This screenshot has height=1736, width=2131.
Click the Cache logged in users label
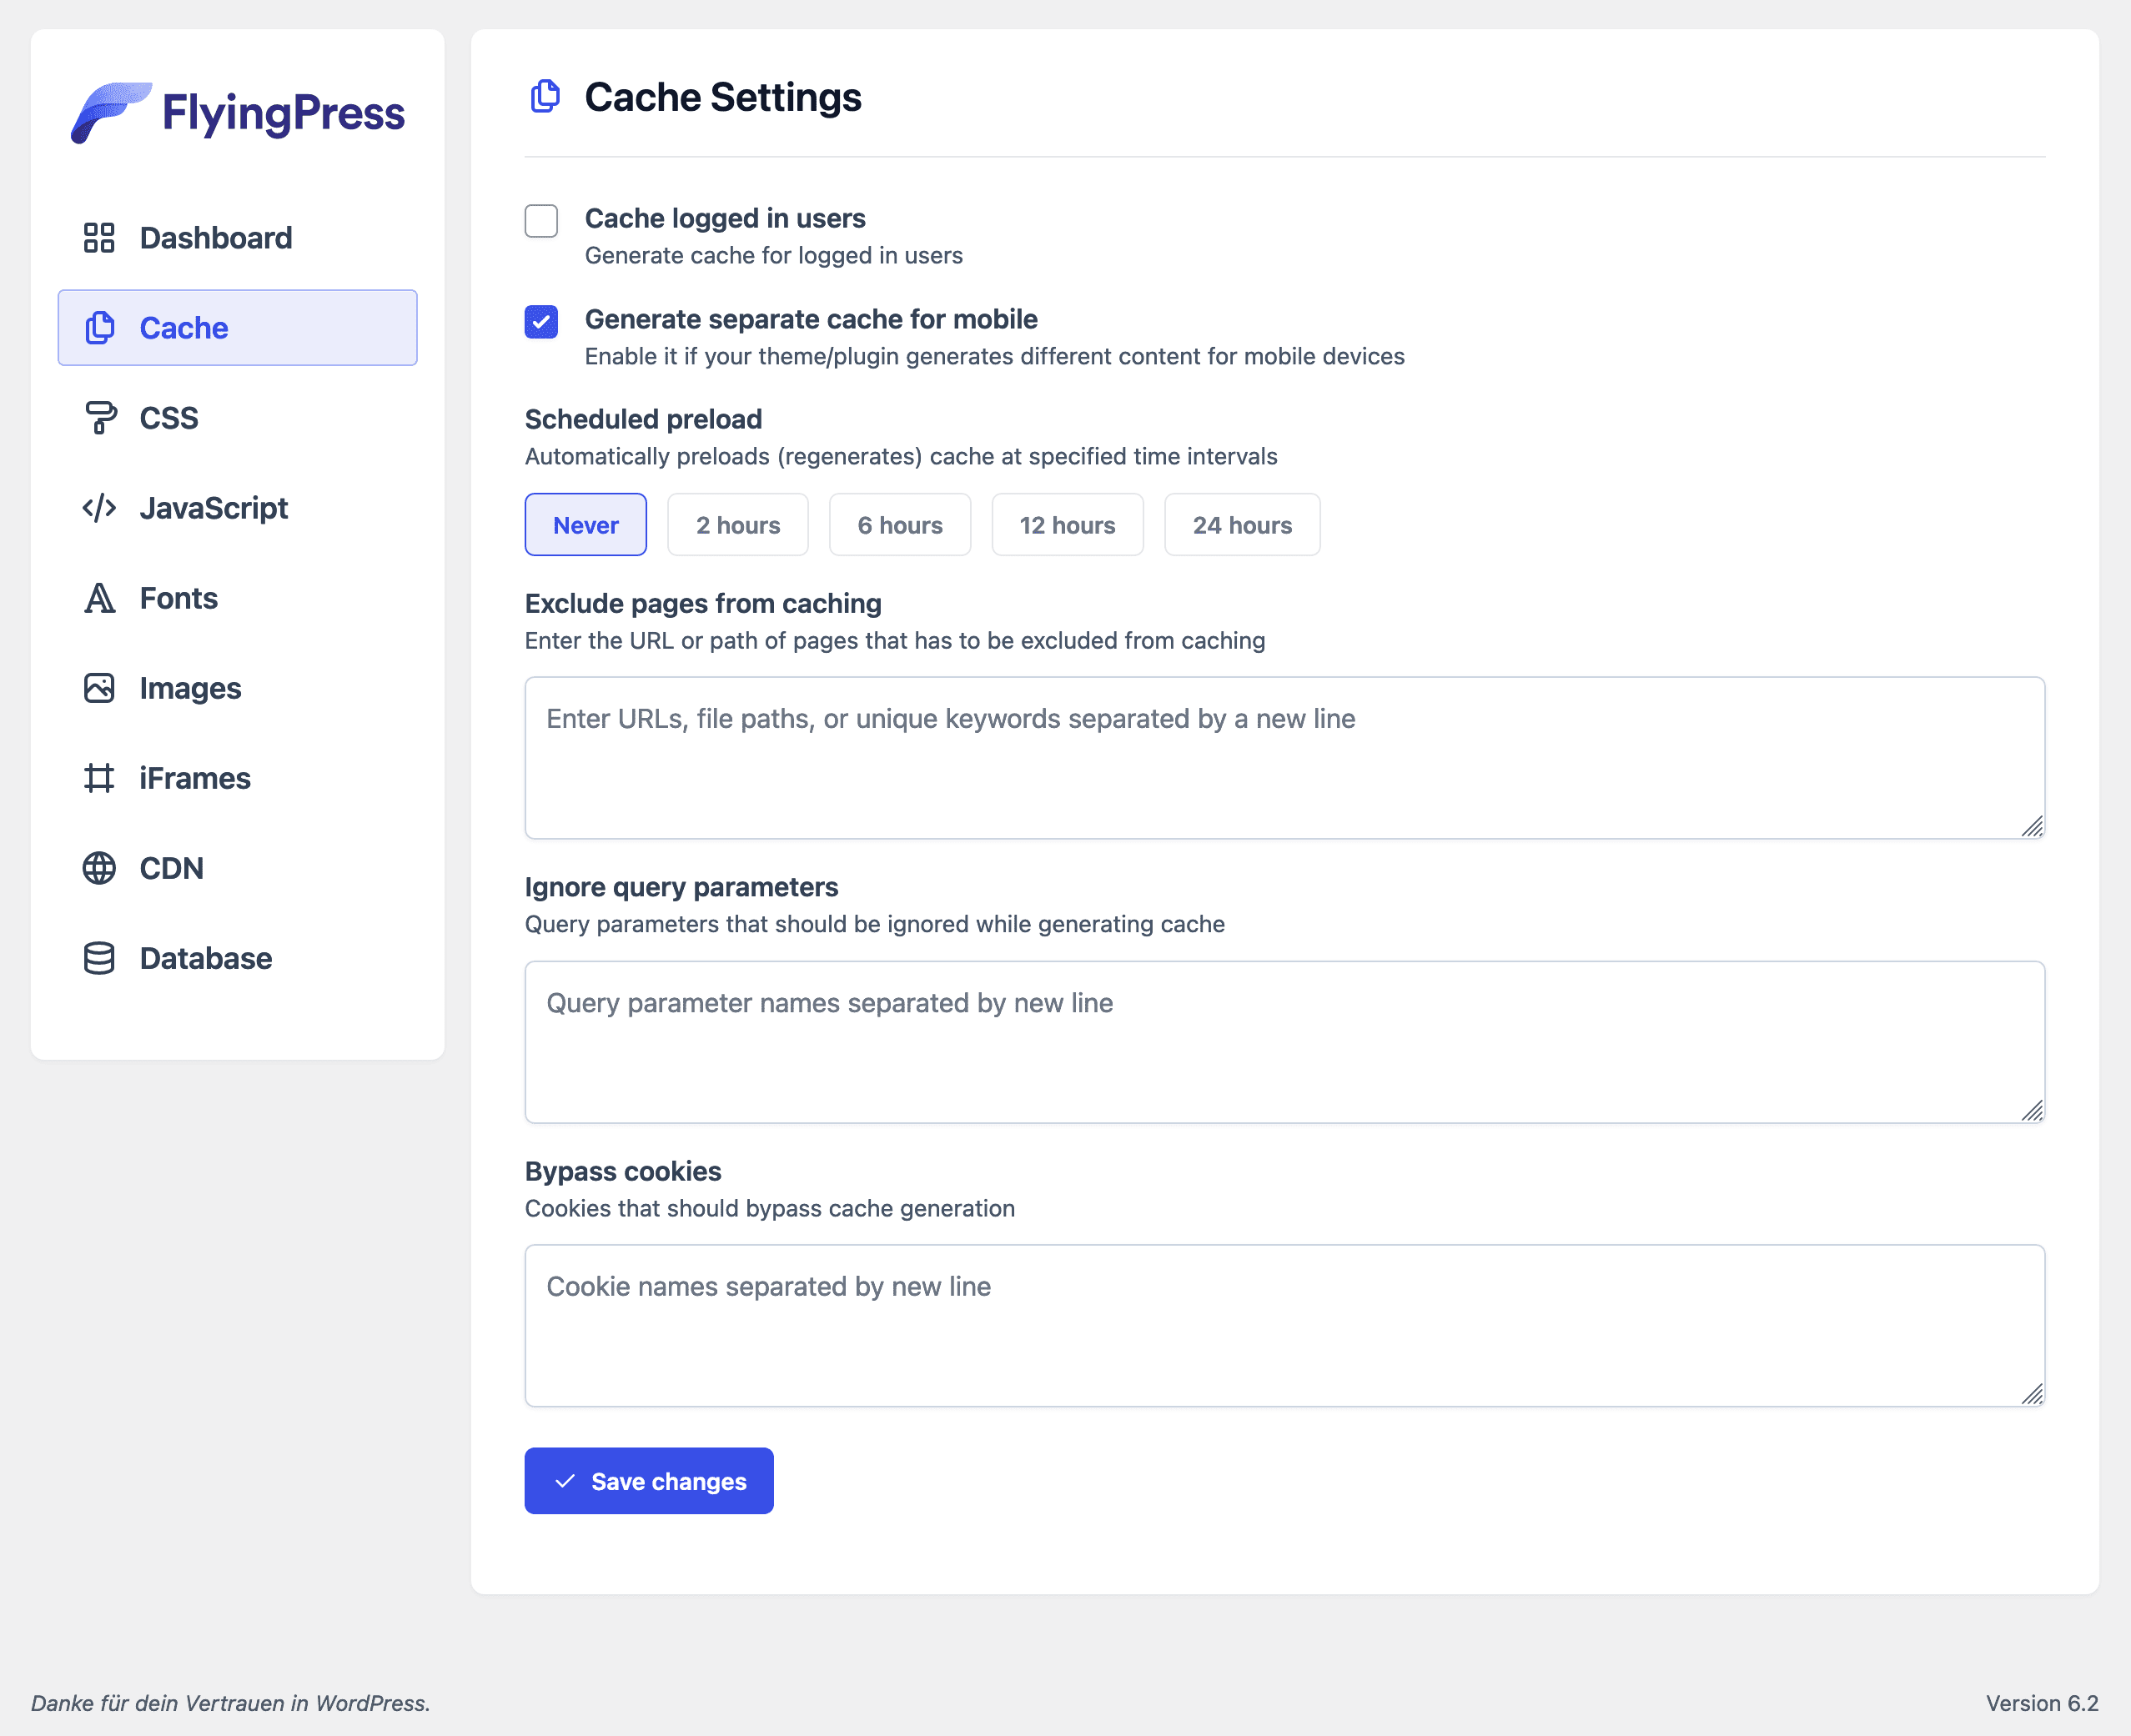(x=725, y=218)
